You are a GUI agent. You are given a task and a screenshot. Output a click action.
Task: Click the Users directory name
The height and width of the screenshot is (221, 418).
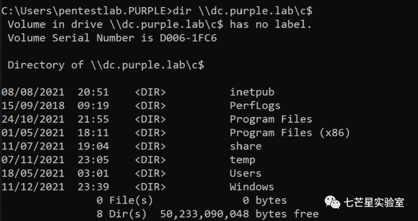pyautogui.click(x=246, y=173)
